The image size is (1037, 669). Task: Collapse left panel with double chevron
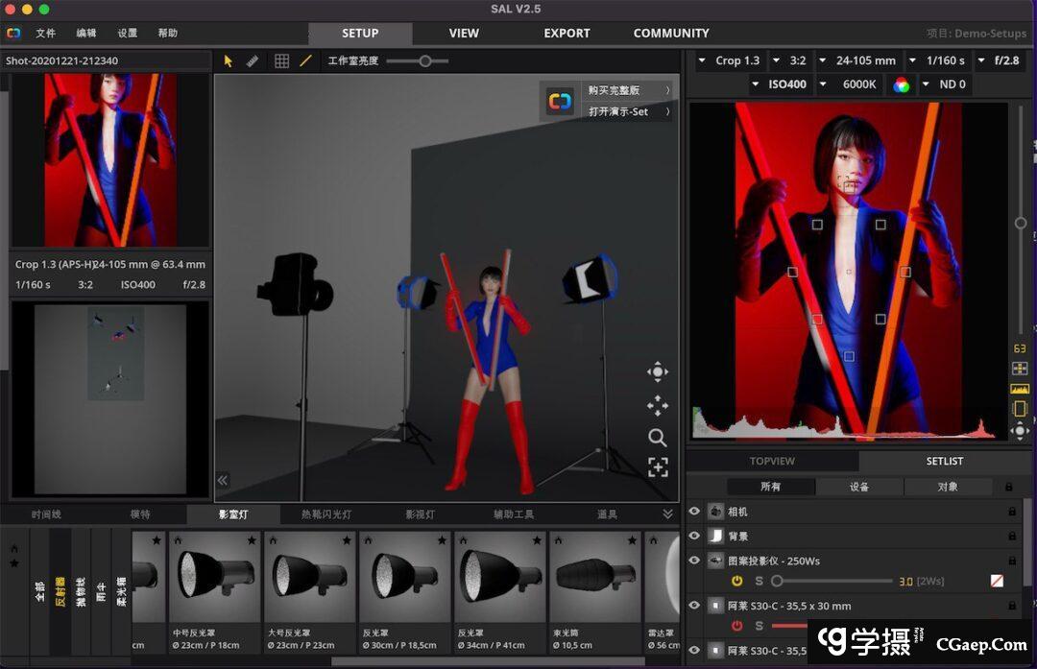coord(223,481)
